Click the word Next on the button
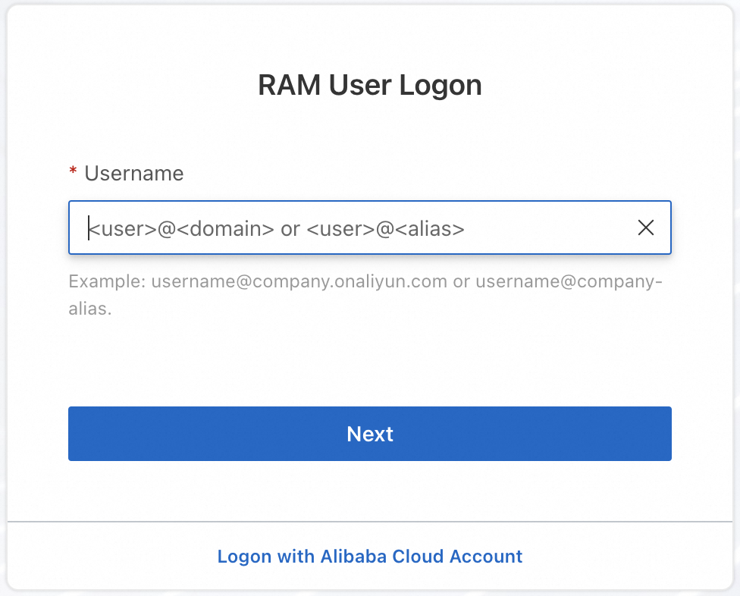740x596 pixels. pos(370,434)
